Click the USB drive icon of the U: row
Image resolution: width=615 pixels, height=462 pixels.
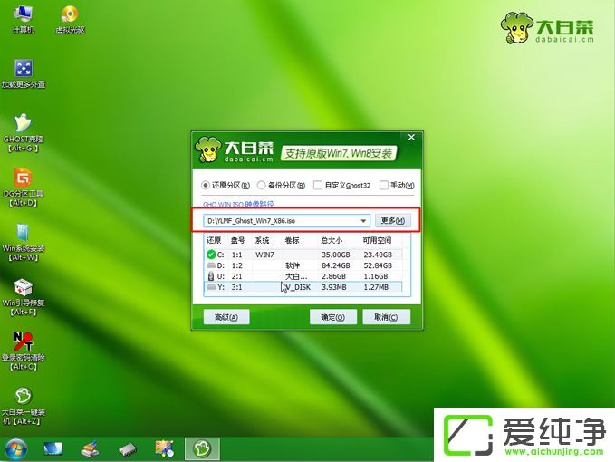(211, 276)
